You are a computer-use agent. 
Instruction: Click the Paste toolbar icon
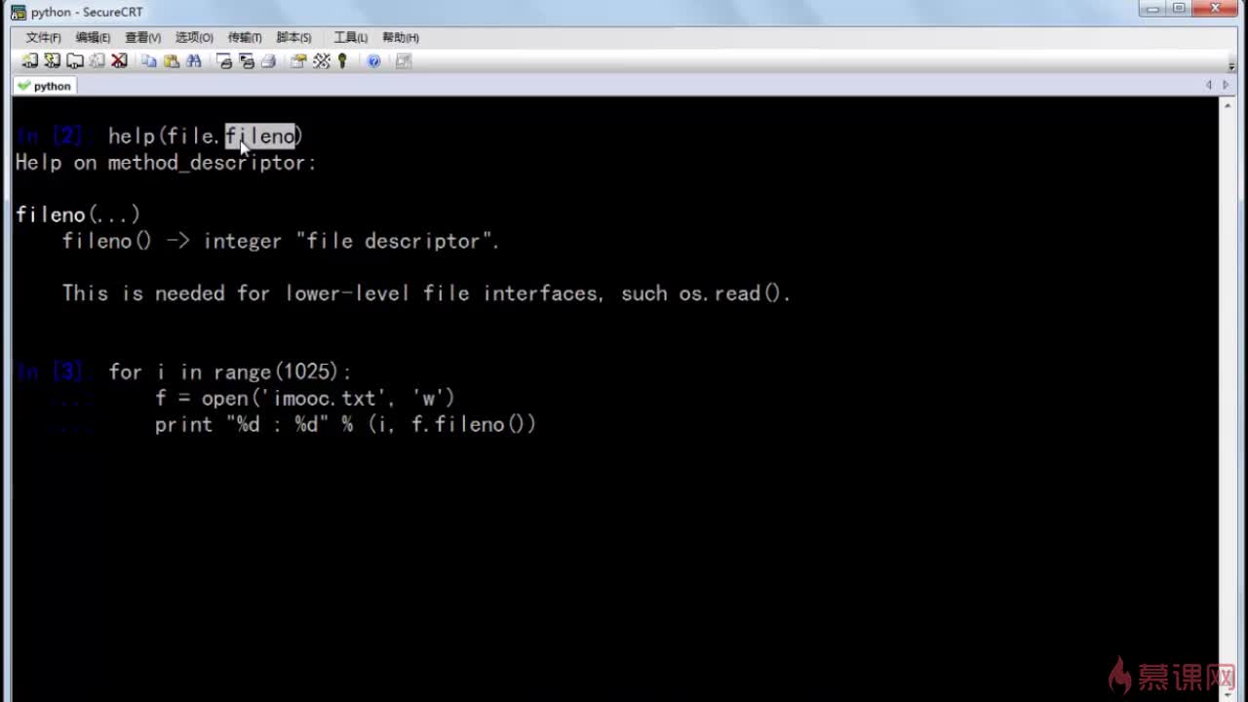click(172, 60)
